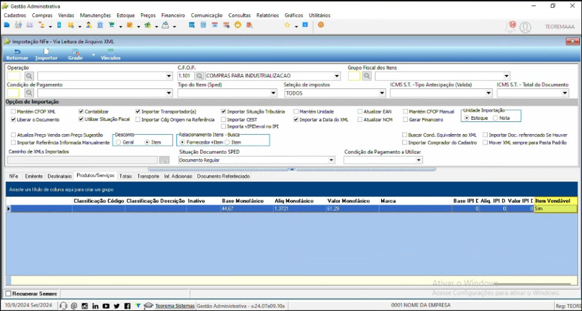Click the notification bell icon
Image resolution: width=582 pixels, height=311 pixels.
[511, 27]
